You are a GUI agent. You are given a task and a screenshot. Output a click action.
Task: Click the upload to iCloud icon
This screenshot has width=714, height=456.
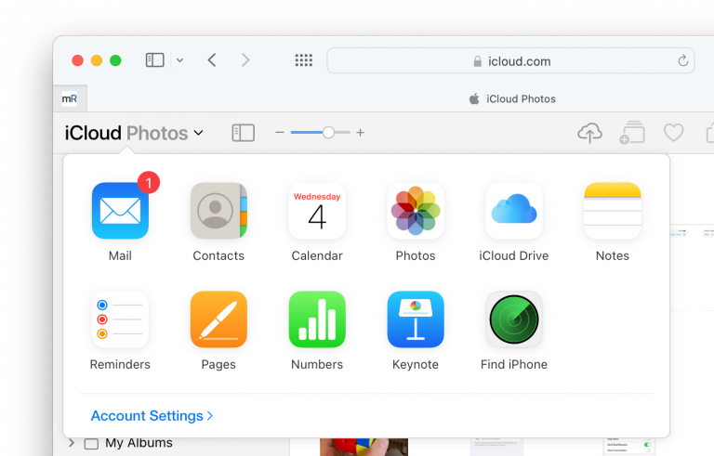click(x=589, y=133)
